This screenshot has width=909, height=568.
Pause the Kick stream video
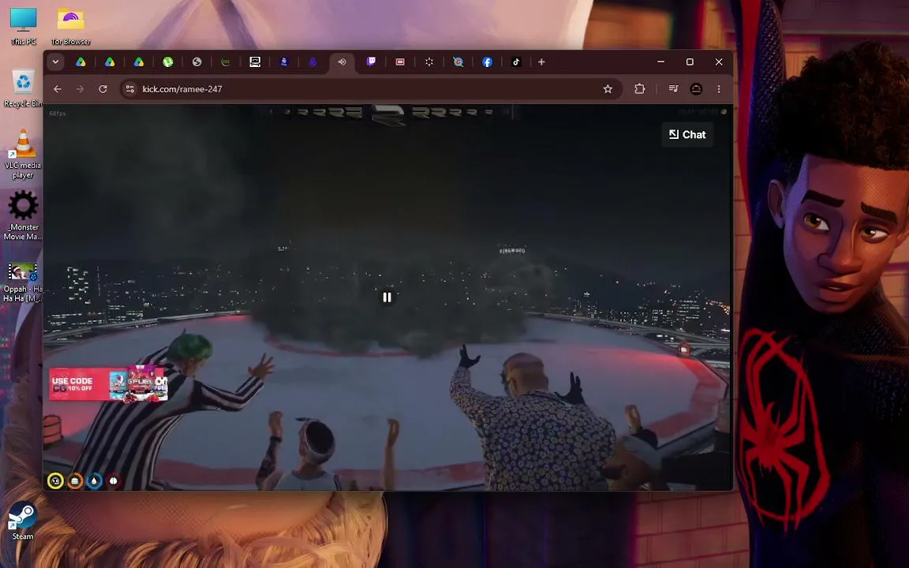387,297
